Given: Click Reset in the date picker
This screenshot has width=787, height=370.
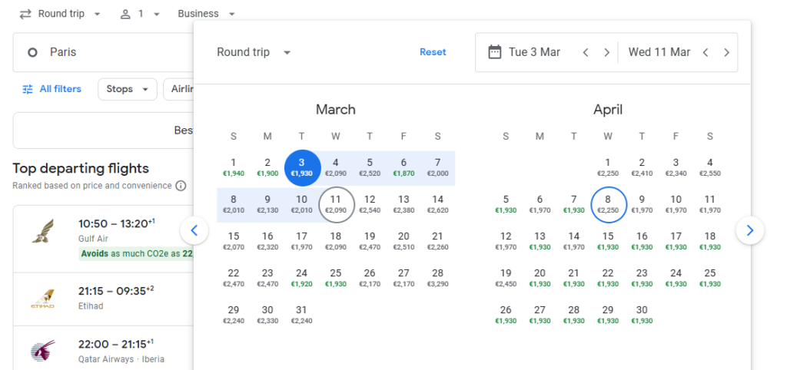Looking at the screenshot, I should coord(433,52).
